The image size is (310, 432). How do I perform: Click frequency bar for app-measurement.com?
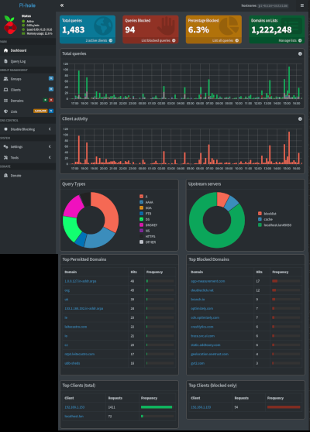coord(286,281)
